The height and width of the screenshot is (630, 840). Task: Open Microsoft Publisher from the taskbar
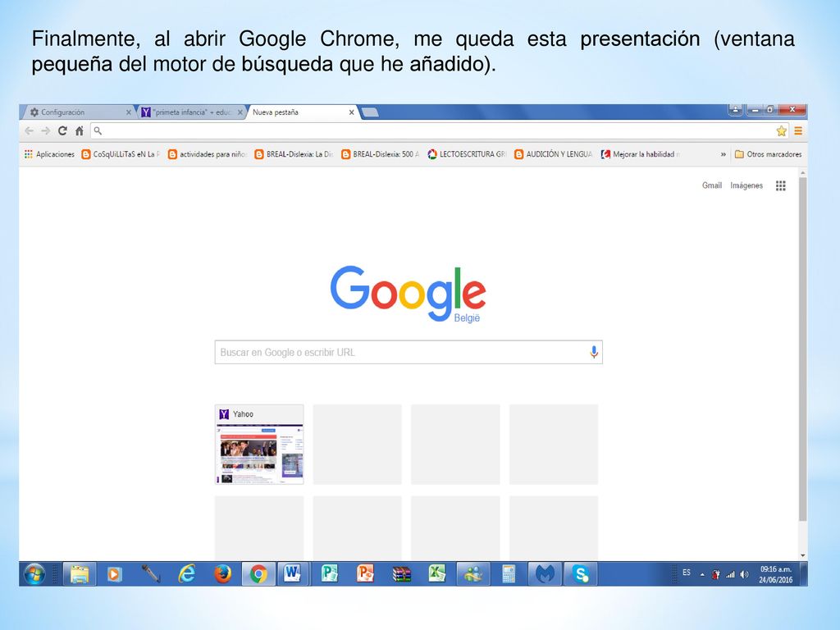pos(329,574)
